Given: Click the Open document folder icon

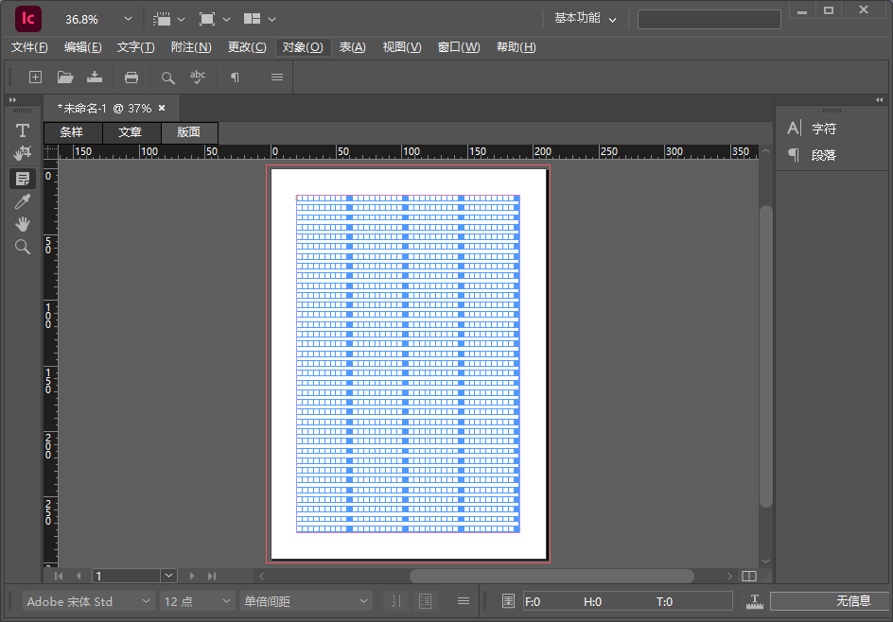Looking at the screenshot, I should (x=65, y=78).
